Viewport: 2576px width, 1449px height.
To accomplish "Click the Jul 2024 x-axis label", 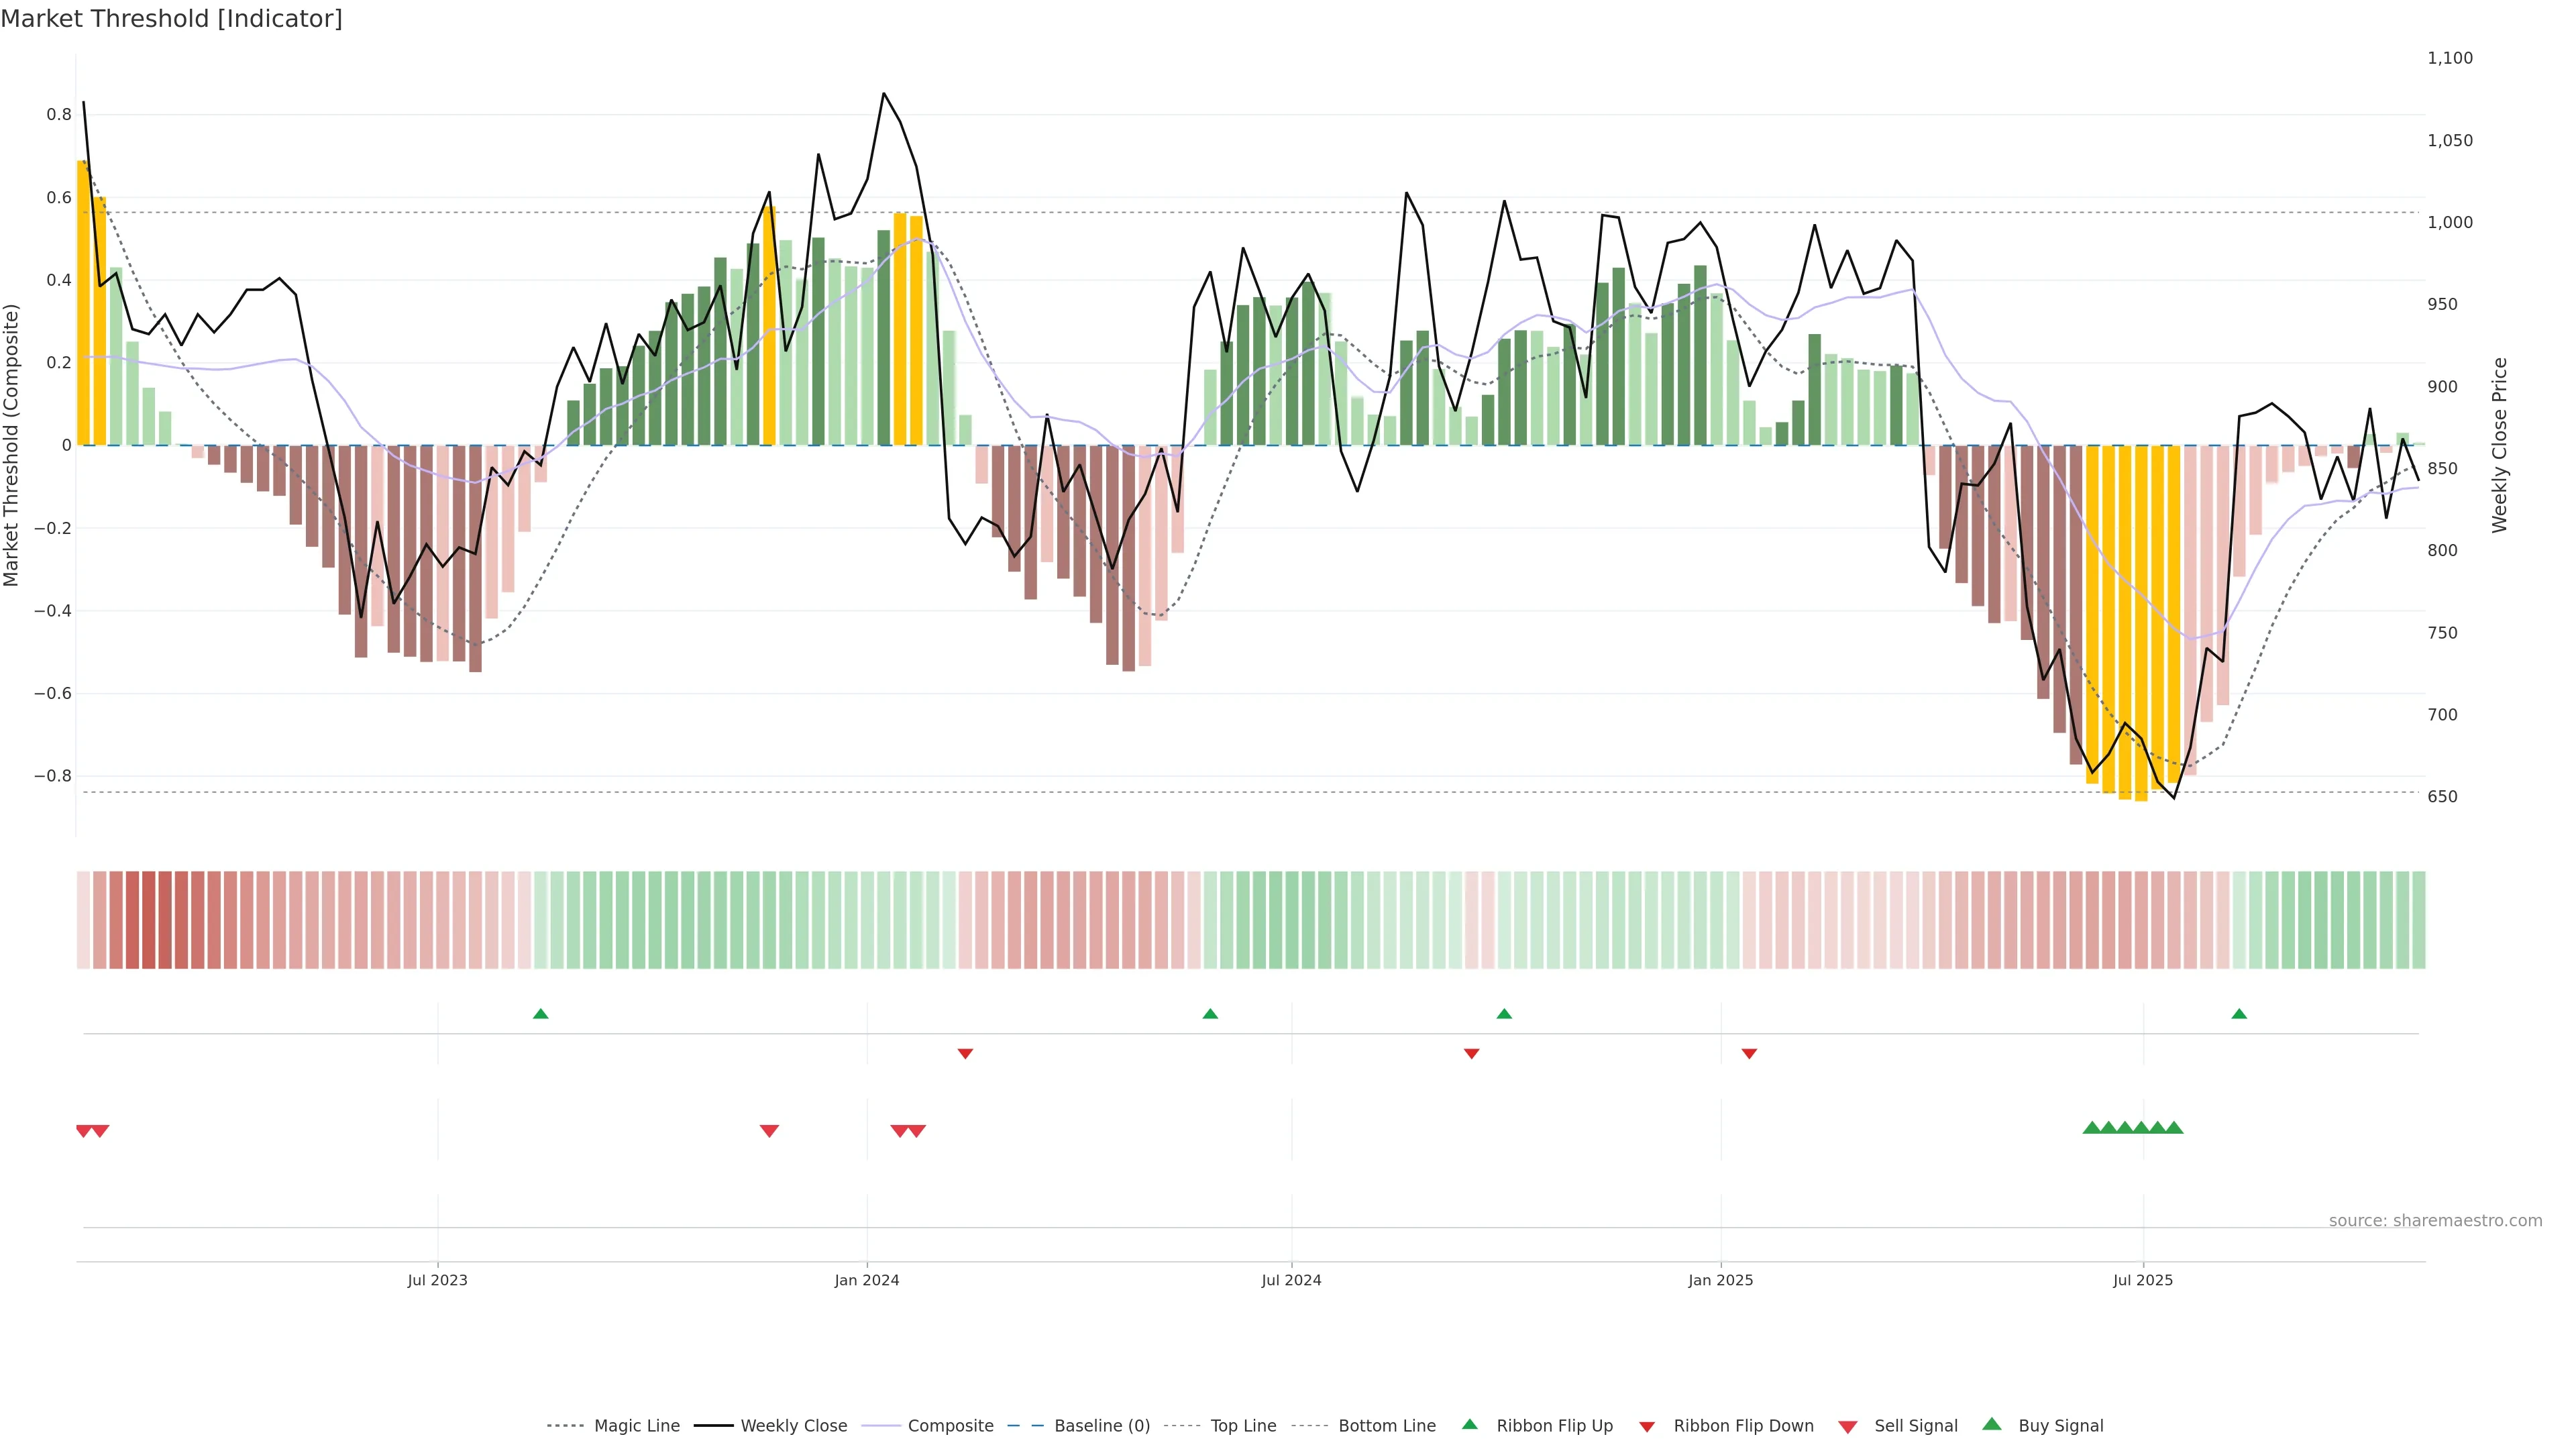I will [x=1291, y=1280].
